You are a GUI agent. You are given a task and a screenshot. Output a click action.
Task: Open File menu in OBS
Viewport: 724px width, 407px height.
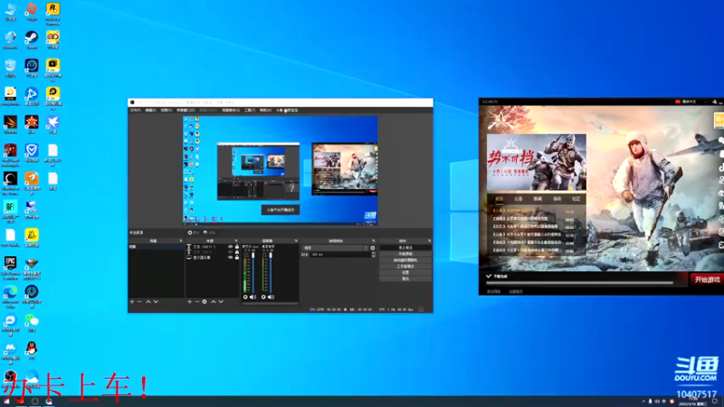[135, 110]
